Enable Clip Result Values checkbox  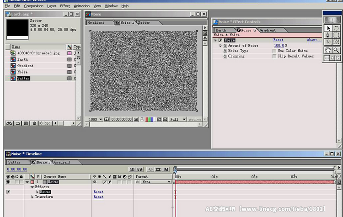274,56
